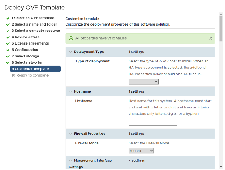225x170 pixels.
Task: Click checkmark beside Select networks step
Action: pos(8,62)
